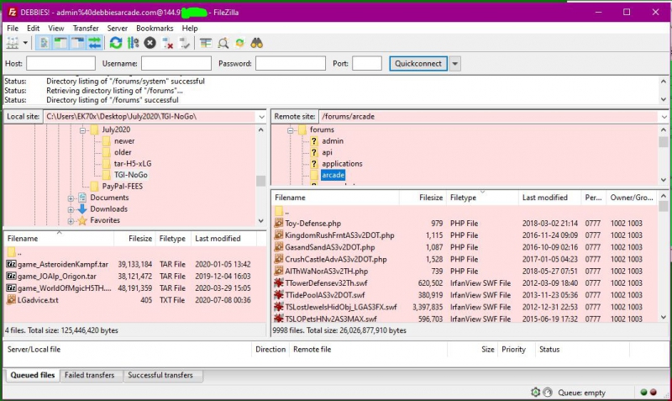Click the remote file list scrollbar down arrow

pos(664,317)
